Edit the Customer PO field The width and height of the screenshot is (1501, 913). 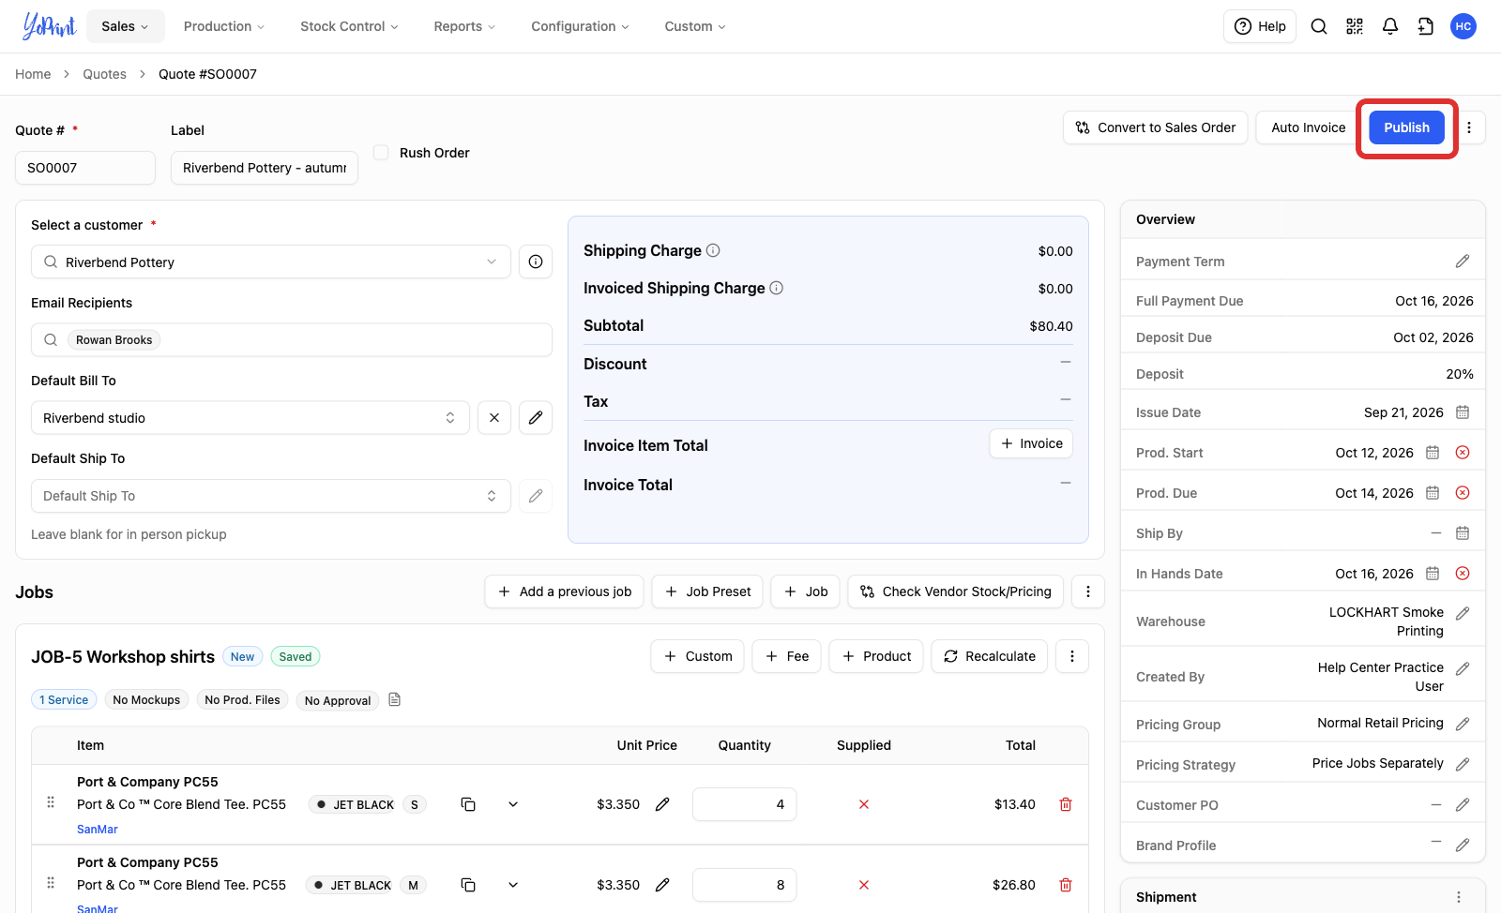click(1463, 805)
